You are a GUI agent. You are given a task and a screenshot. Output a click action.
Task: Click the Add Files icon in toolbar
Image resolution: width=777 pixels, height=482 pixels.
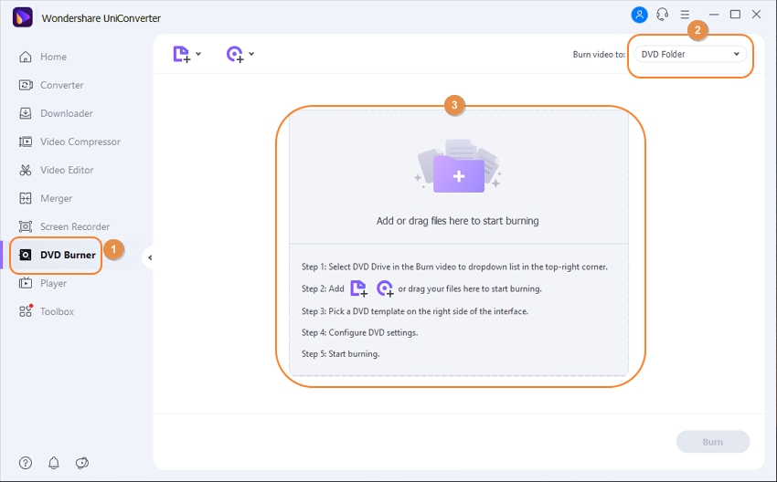[181, 55]
